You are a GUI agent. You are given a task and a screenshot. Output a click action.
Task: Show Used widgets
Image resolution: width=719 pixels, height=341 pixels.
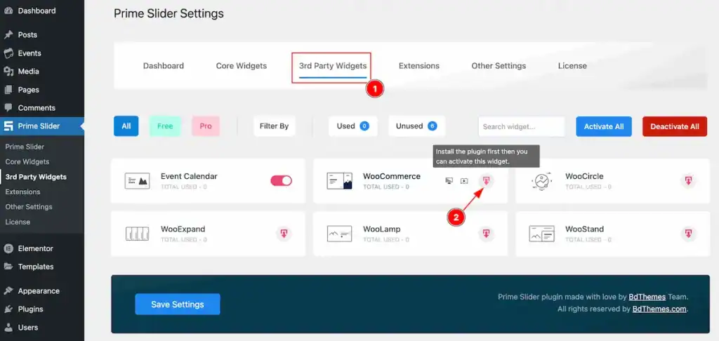[x=353, y=126]
